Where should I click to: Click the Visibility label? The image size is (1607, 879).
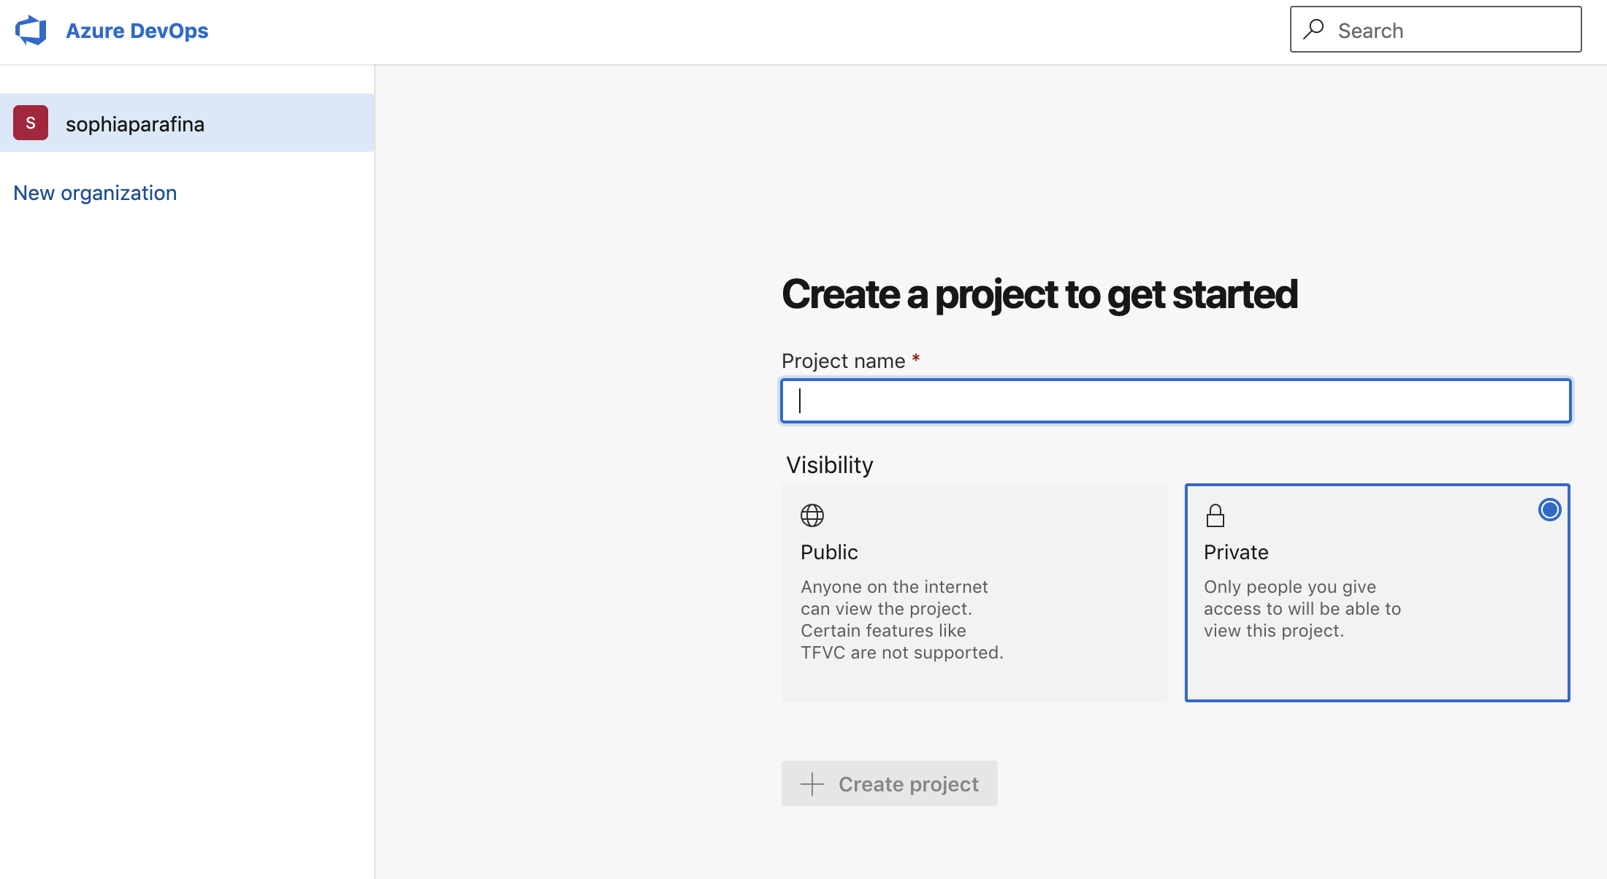point(830,465)
